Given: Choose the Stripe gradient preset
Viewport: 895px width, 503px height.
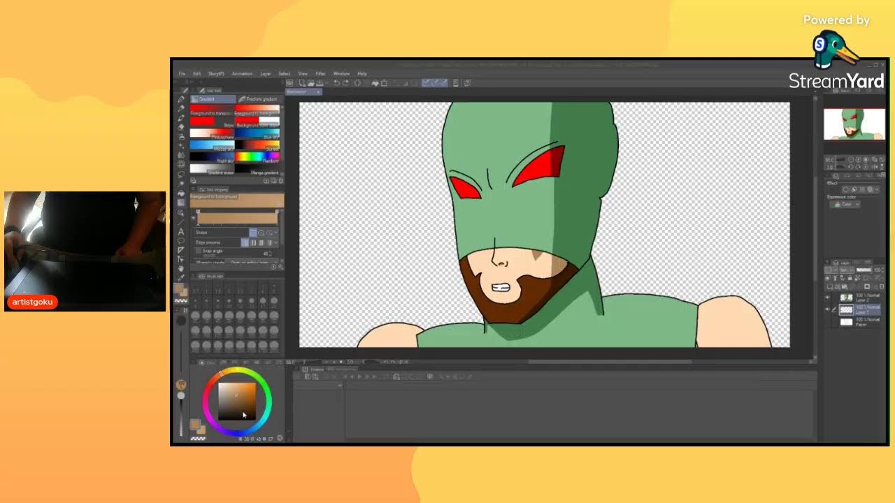Looking at the screenshot, I should coord(212,121).
